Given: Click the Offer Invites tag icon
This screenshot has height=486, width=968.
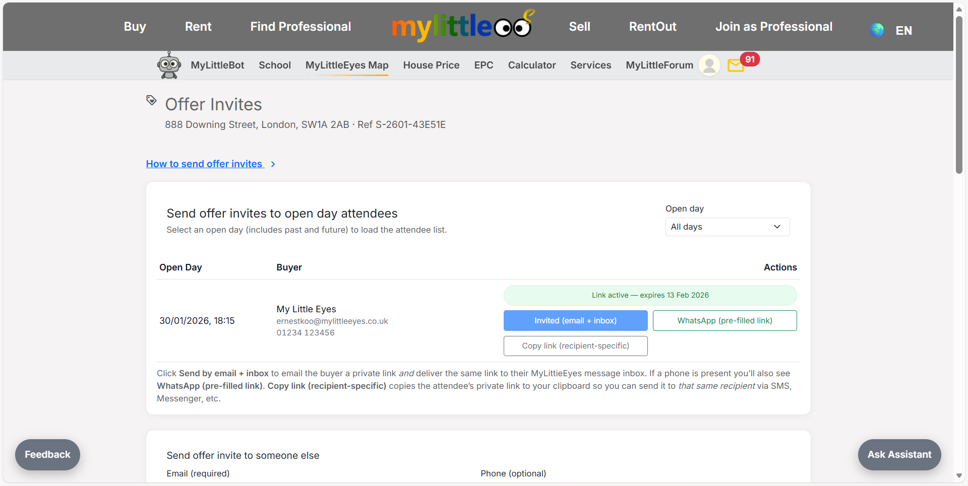Looking at the screenshot, I should [x=151, y=100].
